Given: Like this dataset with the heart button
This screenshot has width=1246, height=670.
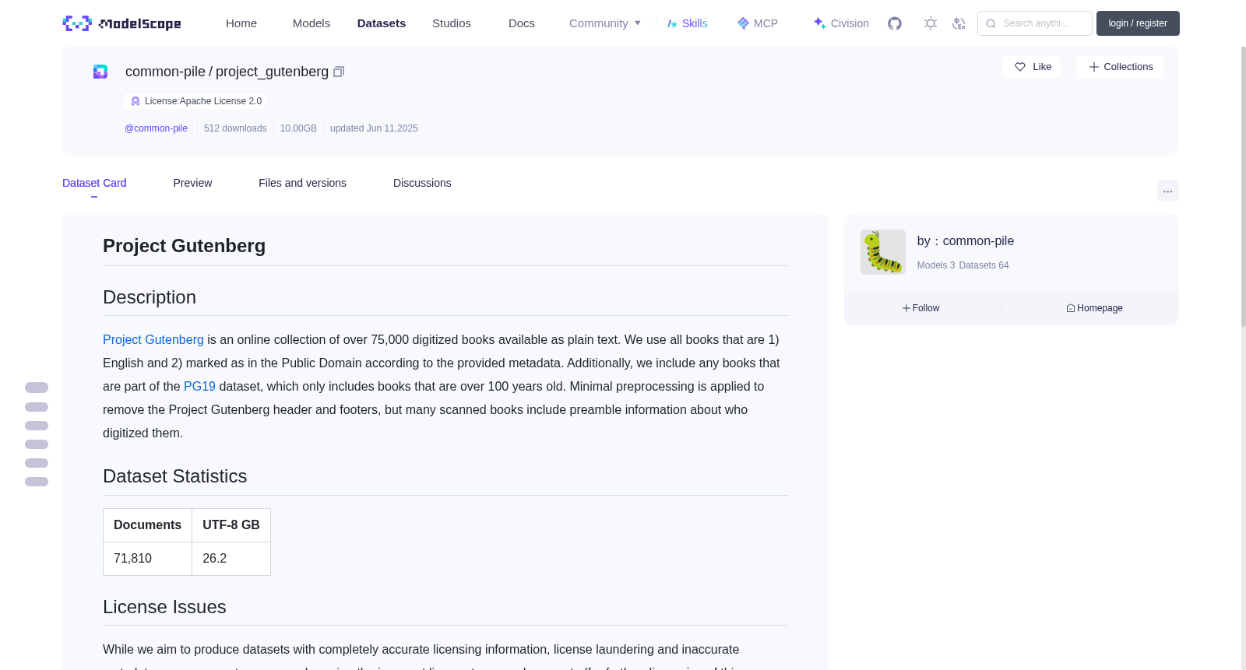Looking at the screenshot, I should tap(1032, 67).
